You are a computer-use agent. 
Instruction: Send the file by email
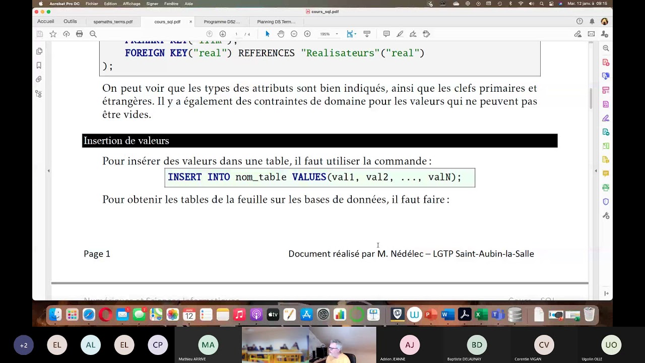click(x=591, y=34)
